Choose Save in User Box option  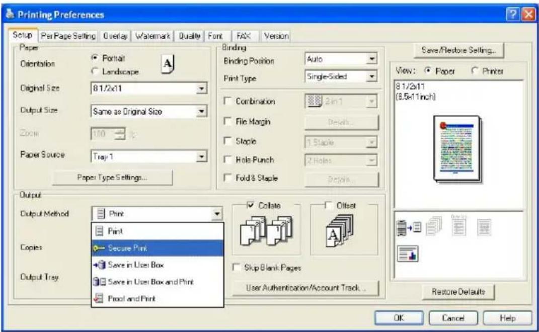coord(158,265)
